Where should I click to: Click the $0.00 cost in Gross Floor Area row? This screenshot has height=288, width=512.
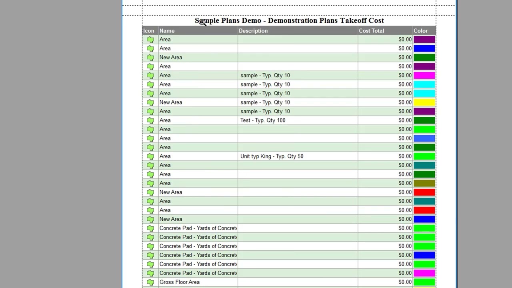coord(405,282)
